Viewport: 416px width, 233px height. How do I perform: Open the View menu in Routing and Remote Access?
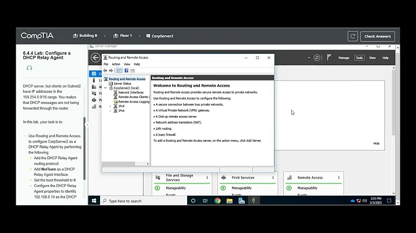click(x=127, y=64)
